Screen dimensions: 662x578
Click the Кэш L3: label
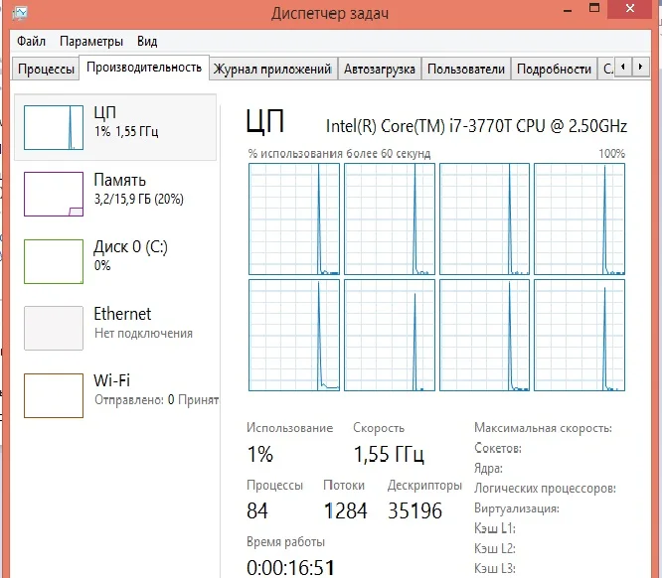tap(495, 568)
